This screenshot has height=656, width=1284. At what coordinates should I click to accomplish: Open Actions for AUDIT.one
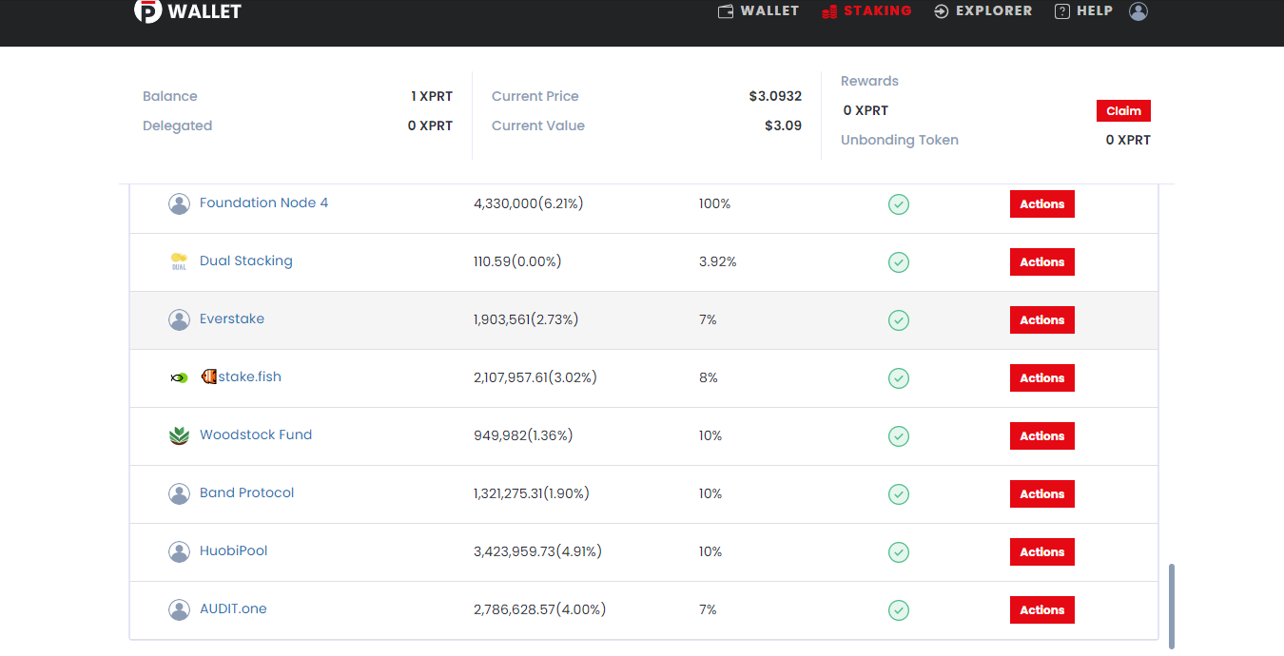(x=1042, y=610)
